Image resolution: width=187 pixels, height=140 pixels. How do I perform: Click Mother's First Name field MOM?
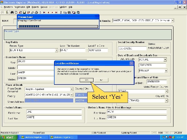click(x=137, y=112)
